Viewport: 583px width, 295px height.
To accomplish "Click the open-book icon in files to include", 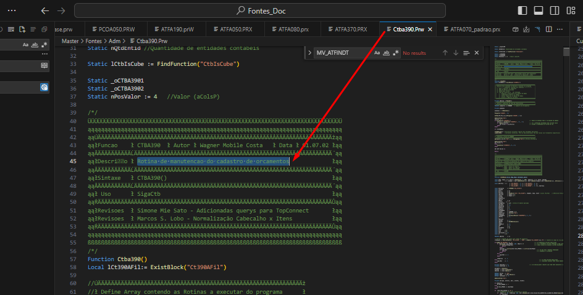I will click(x=44, y=66).
